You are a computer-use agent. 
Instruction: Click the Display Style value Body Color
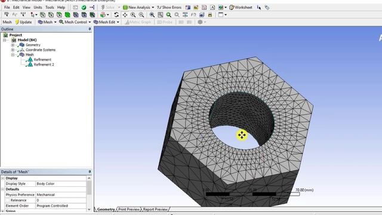pyautogui.click(x=61, y=184)
